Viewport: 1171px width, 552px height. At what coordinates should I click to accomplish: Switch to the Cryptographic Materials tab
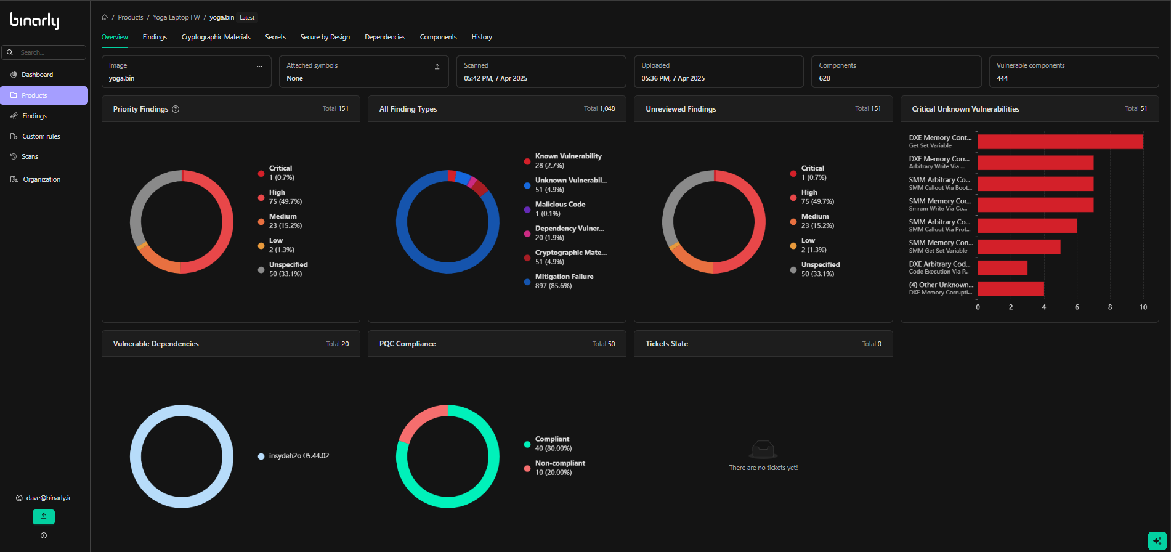(216, 37)
